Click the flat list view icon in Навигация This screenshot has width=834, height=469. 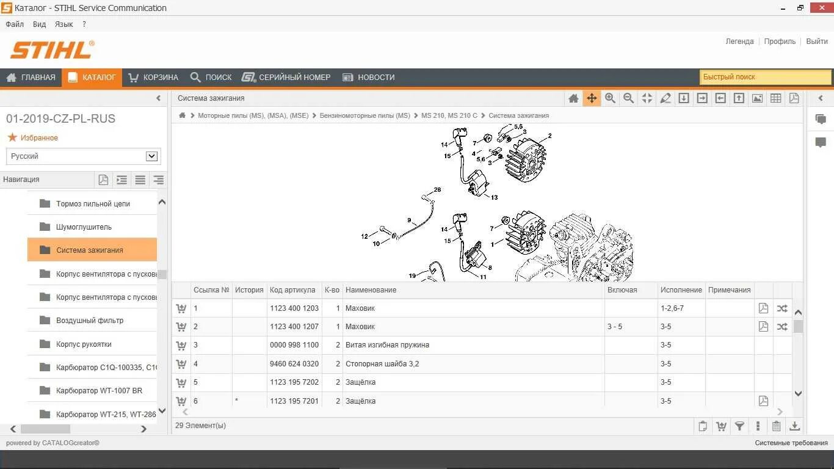click(140, 180)
